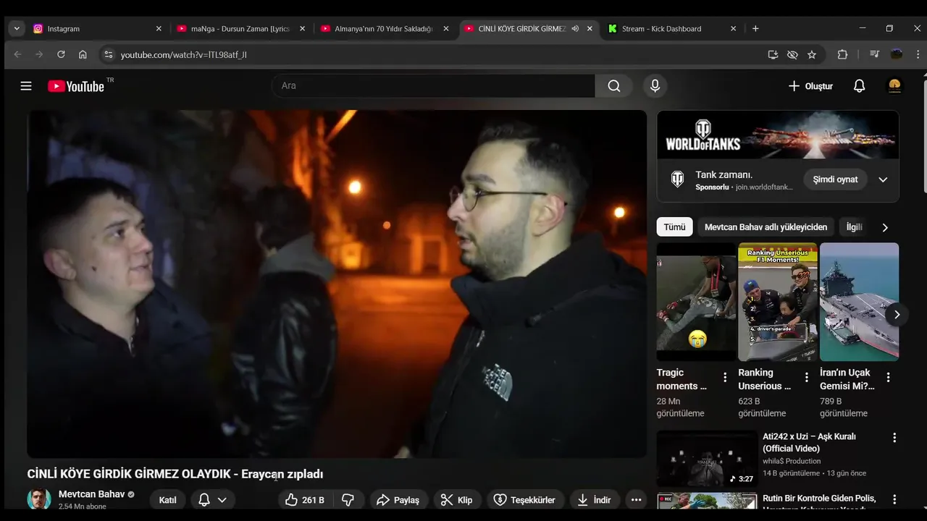Open the browser extensions puzzle icon
Image resolution: width=927 pixels, height=521 pixels.
(x=842, y=54)
